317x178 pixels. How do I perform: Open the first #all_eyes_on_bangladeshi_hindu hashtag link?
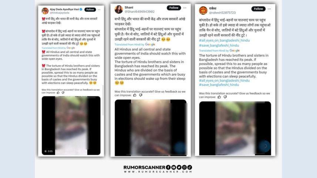[225, 40]
